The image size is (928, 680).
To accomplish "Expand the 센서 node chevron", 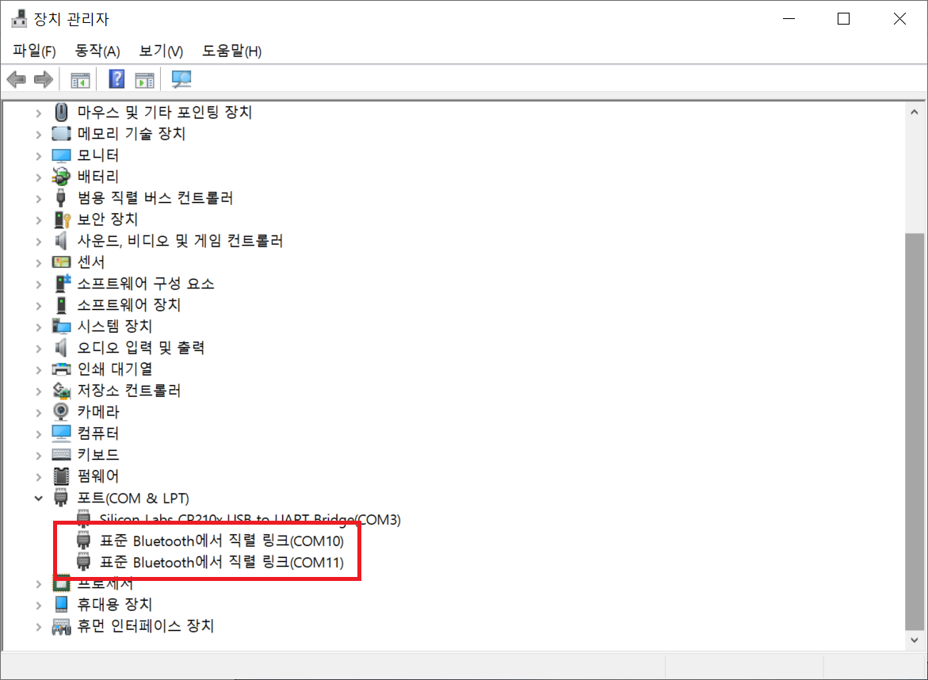I will click(x=39, y=262).
